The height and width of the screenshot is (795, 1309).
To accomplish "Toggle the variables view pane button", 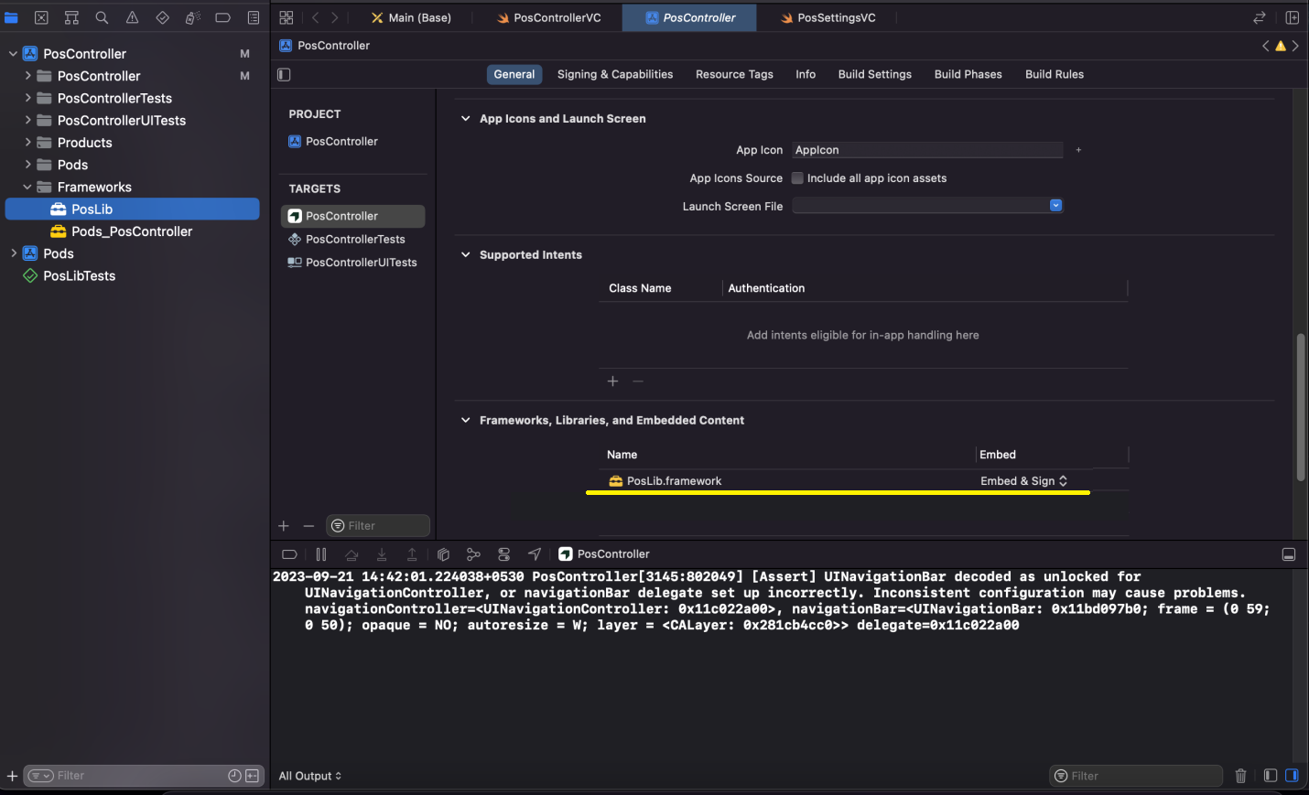I will [x=1271, y=776].
